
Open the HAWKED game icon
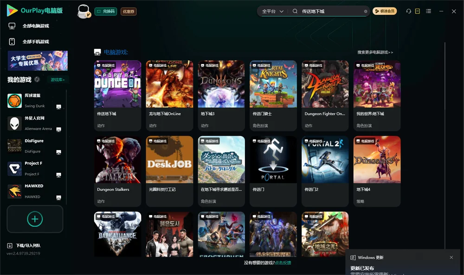tap(14, 191)
